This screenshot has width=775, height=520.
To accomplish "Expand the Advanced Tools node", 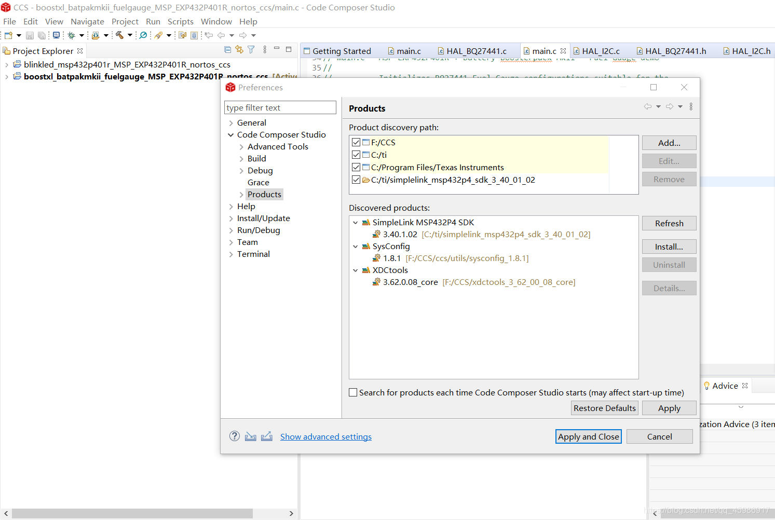I will pyautogui.click(x=241, y=147).
